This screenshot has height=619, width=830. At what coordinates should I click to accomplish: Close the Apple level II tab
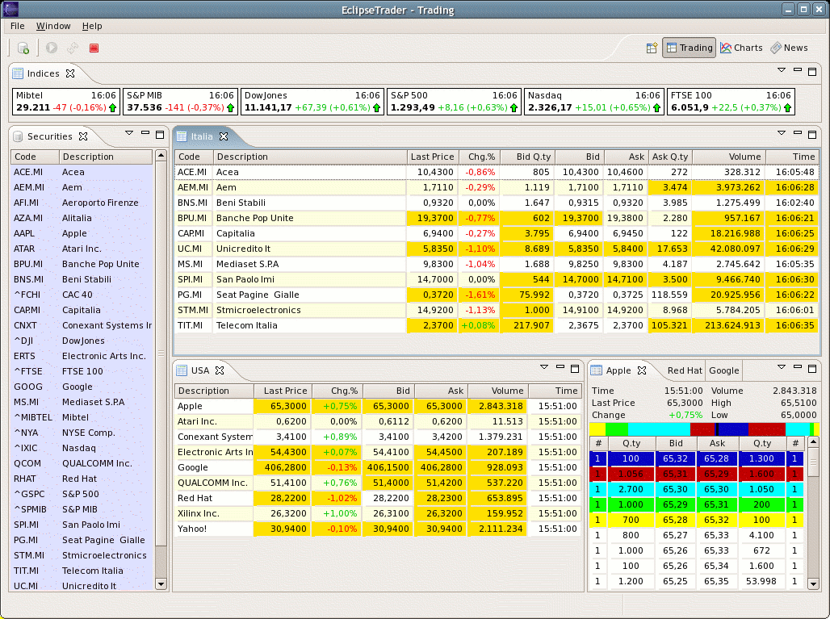coord(642,370)
